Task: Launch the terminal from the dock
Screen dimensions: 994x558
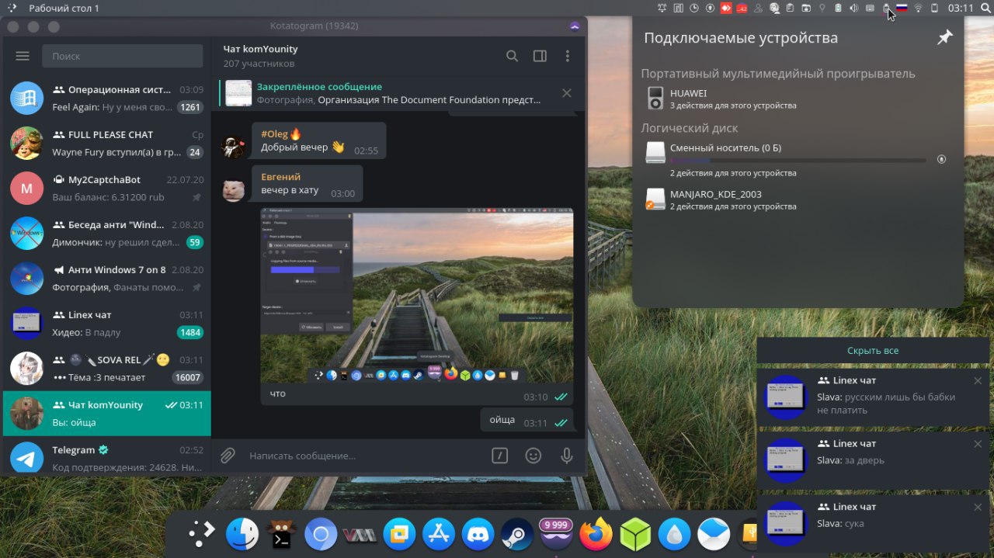Action: coord(281,534)
